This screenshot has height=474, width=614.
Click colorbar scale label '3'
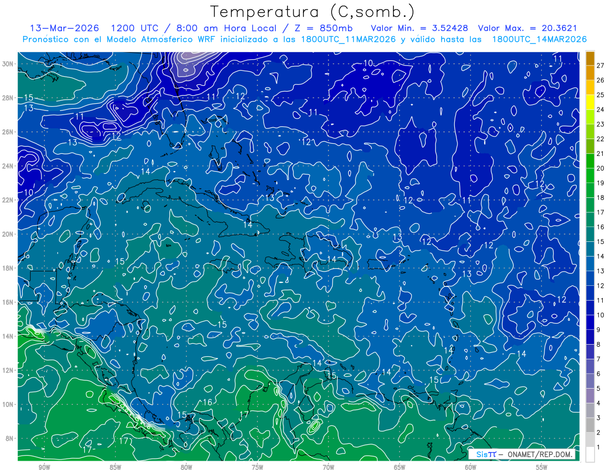tap(599, 418)
